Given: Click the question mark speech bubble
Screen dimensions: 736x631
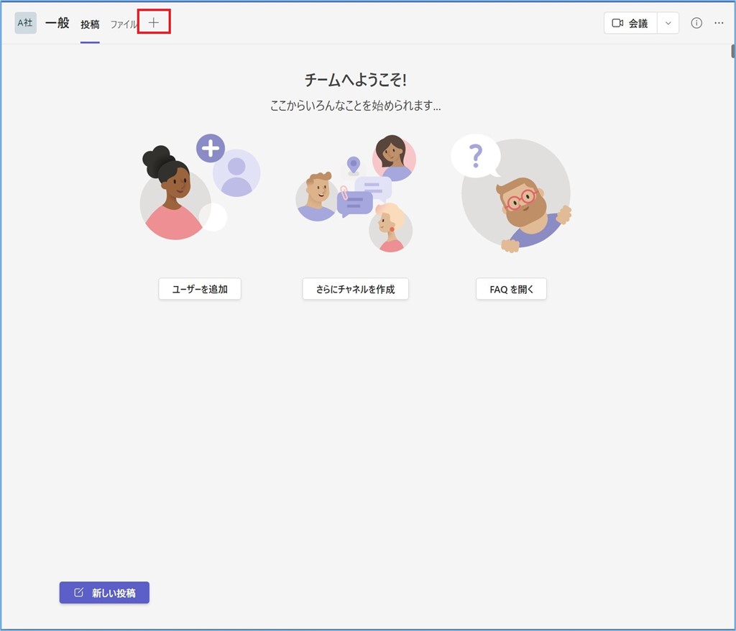Looking at the screenshot, I should [475, 155].
